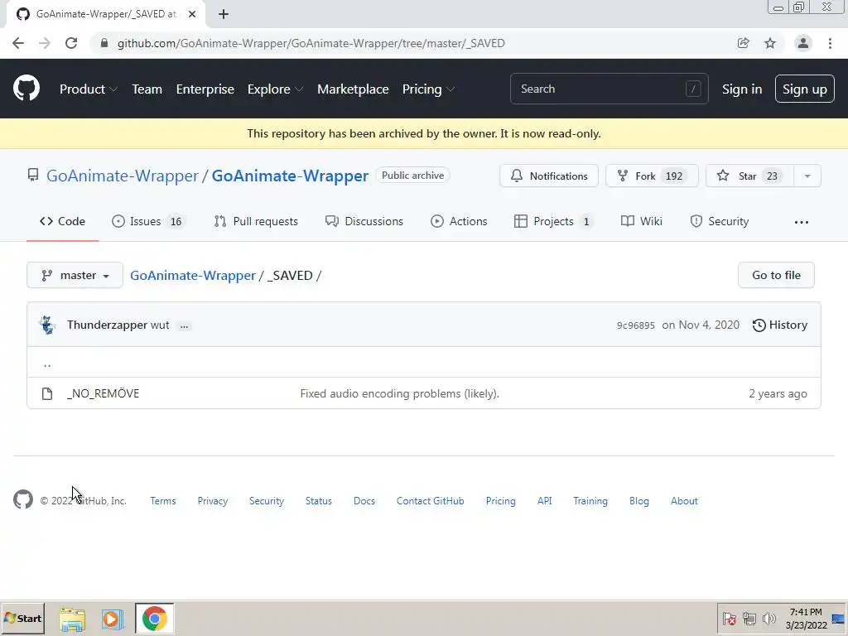Open the GoAnimate-Wrapper owner link

click(x=123, y=176)
